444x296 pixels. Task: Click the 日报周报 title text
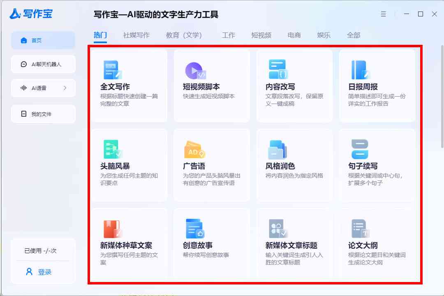tap(363, 87)
